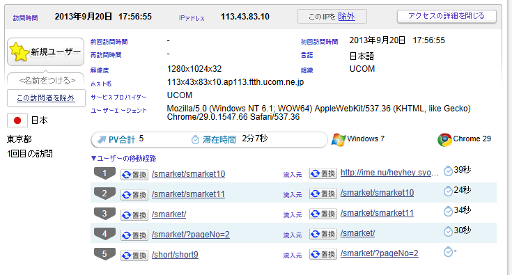This screenshot has height=275, width=512.
Task: Click the Chrome 29 browser icon
Action: (x=444, y=140)
